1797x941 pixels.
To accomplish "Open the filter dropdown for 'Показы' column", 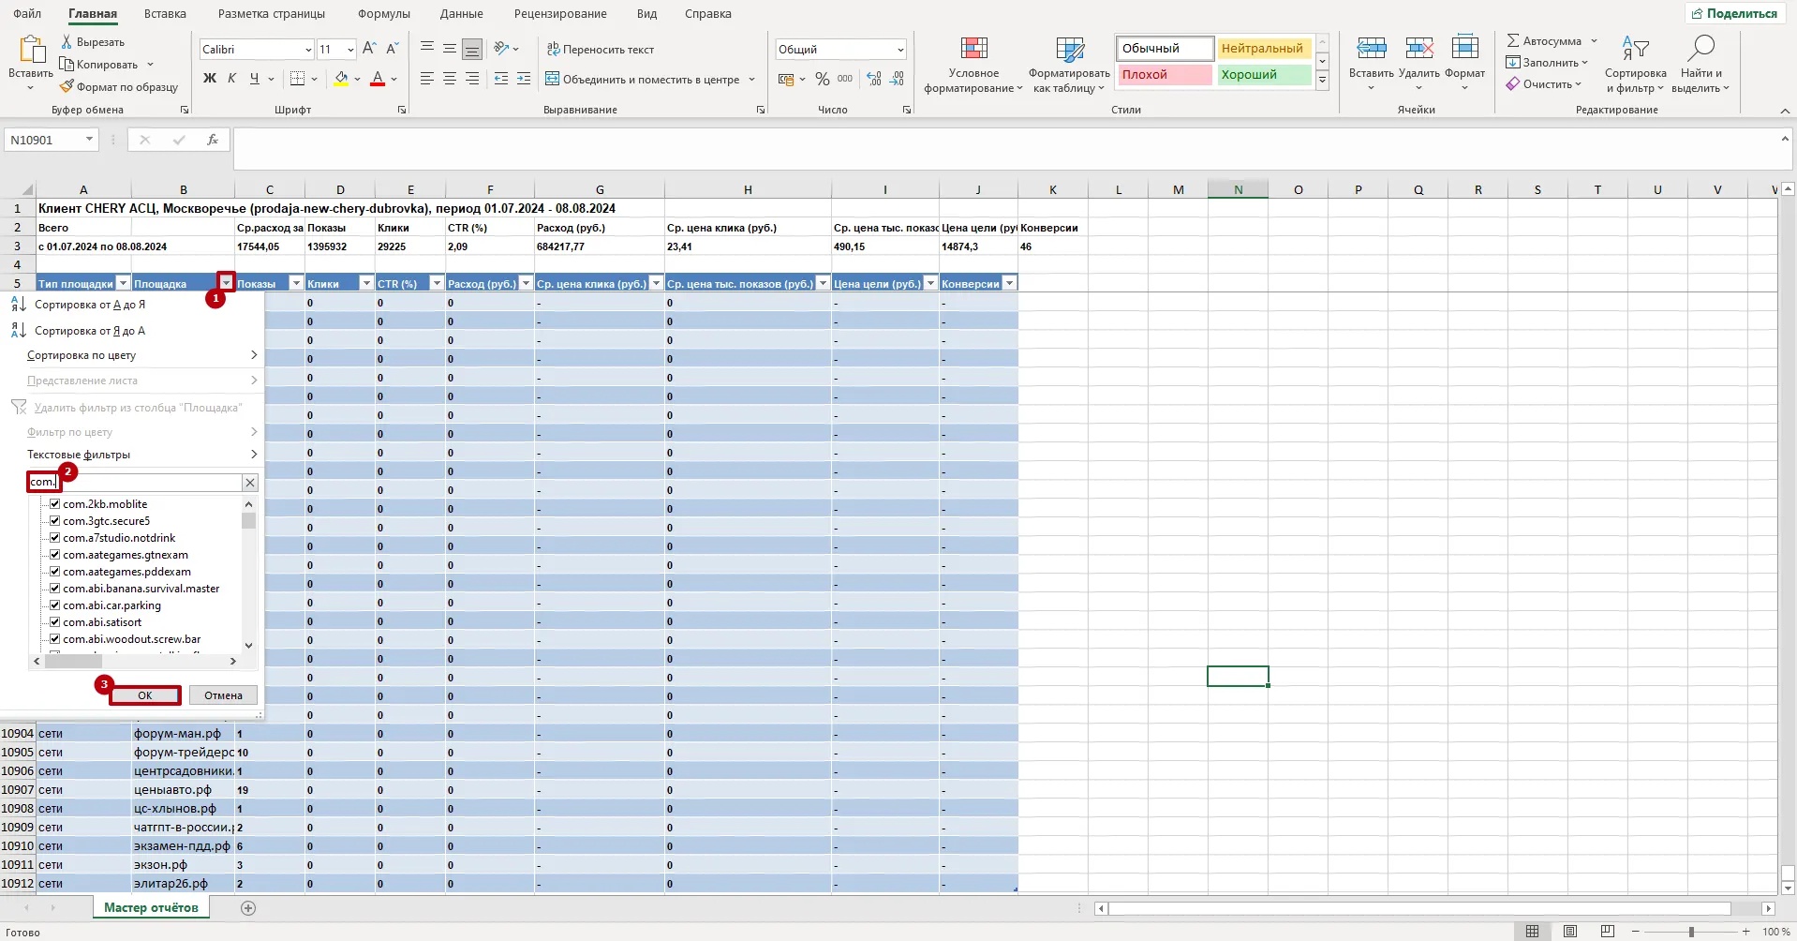I will [x=296, y=283].
